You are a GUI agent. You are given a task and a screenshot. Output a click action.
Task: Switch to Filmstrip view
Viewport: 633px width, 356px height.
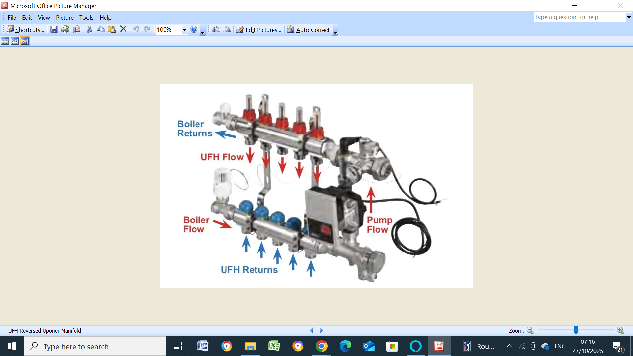click(x=15, y=41)
